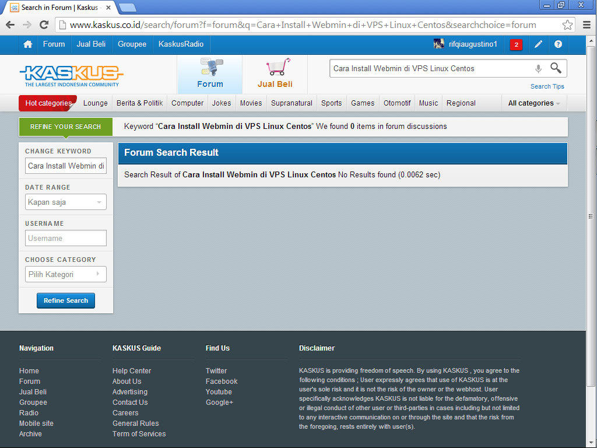This screenshot has height=448, width=597.
Task: Open the Supranatural category
Action: tap(292, 103)
